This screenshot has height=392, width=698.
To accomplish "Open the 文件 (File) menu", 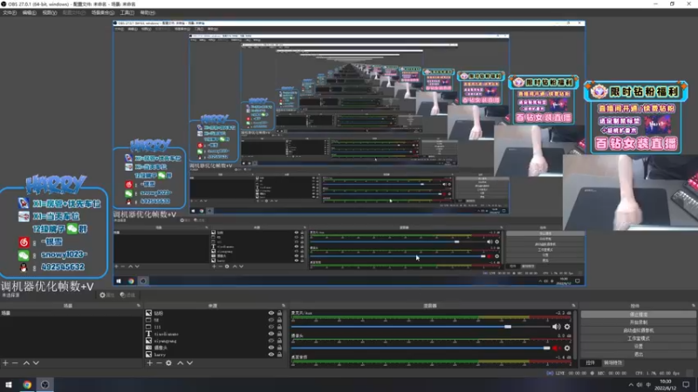I will point(10,13).
